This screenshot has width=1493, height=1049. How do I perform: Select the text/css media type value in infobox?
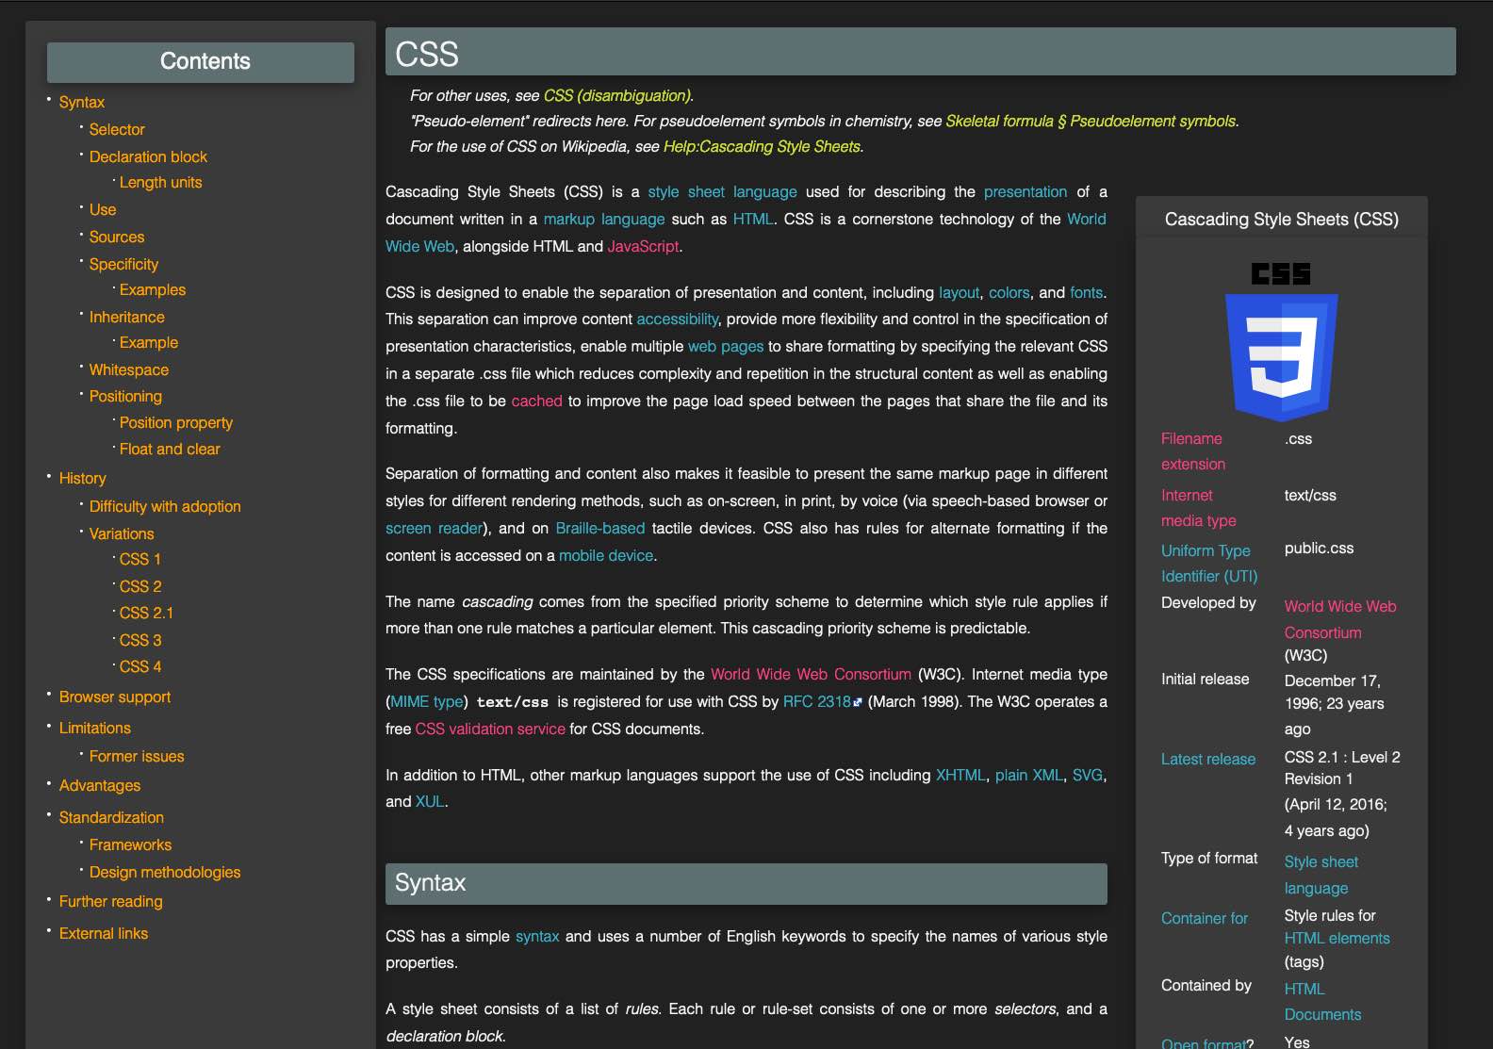[x=1310, y=495]
